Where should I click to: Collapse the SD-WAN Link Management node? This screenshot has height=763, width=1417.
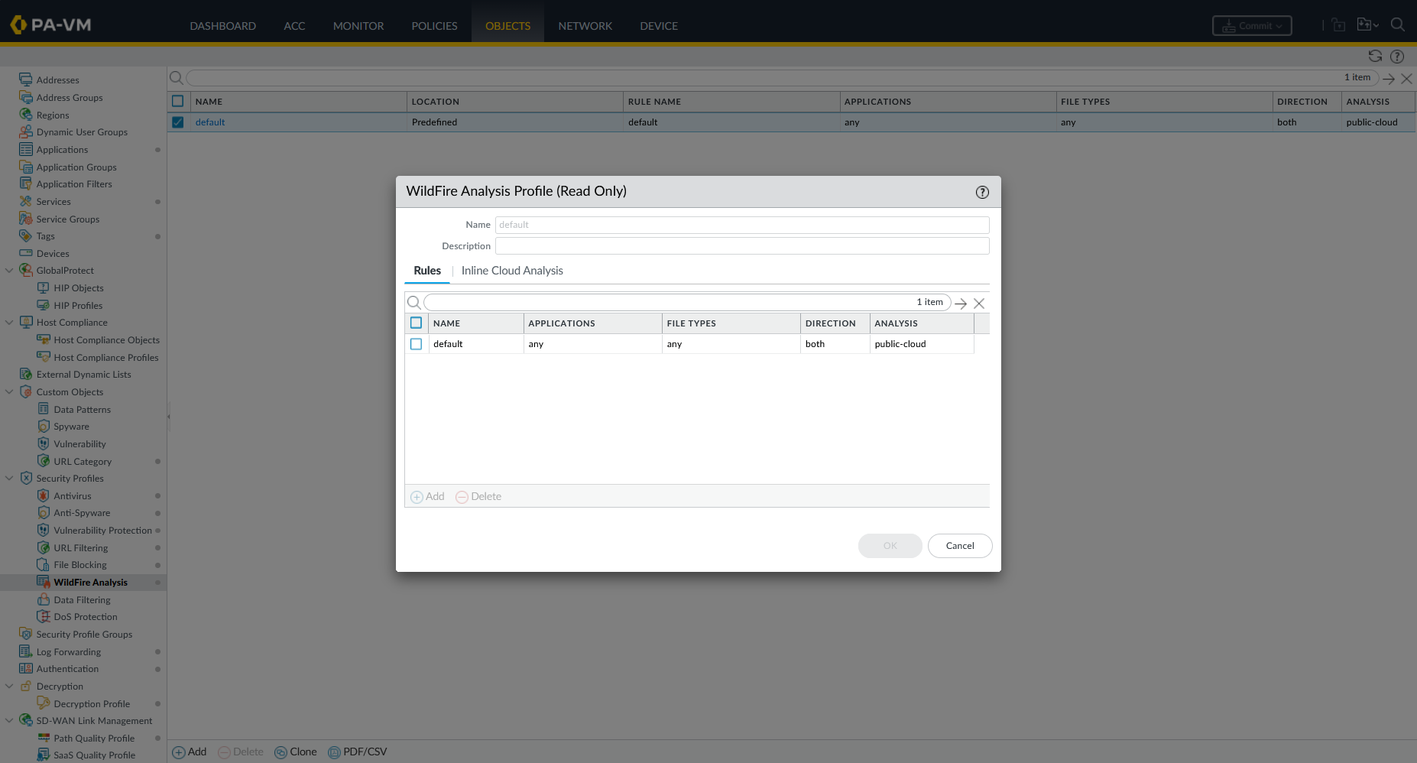[x=9, y=720]
